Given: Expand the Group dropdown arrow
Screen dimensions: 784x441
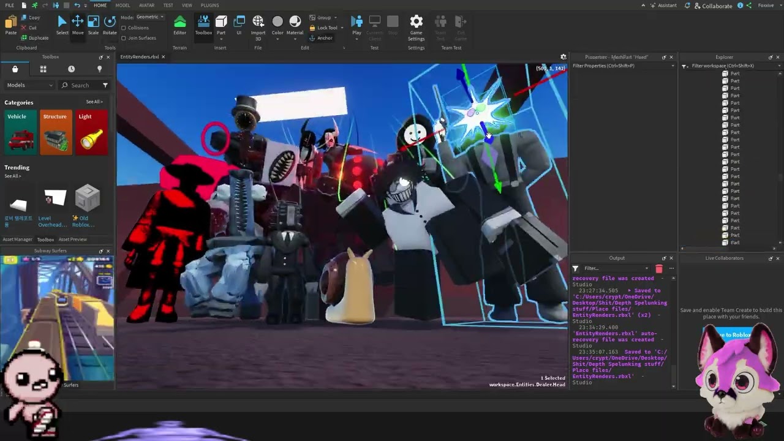Looking at the screenshot, I should pos(336,18).
